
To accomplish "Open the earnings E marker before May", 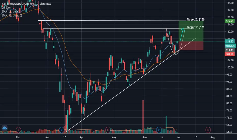I will (108, 130).
